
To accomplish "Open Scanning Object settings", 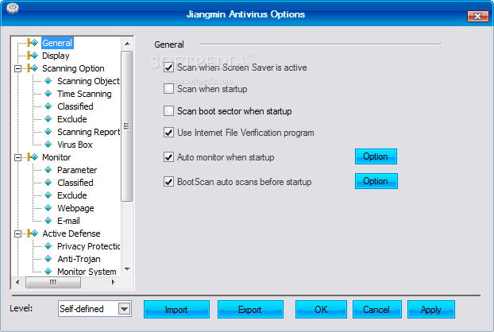I will coord(88,81).
